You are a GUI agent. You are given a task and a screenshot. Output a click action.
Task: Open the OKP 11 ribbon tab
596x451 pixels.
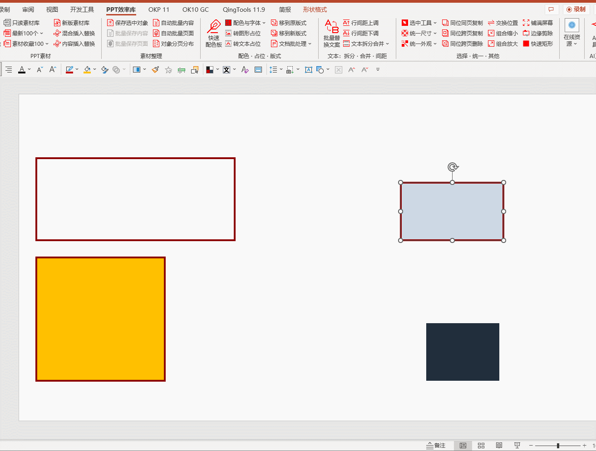(x=159, y=10)
